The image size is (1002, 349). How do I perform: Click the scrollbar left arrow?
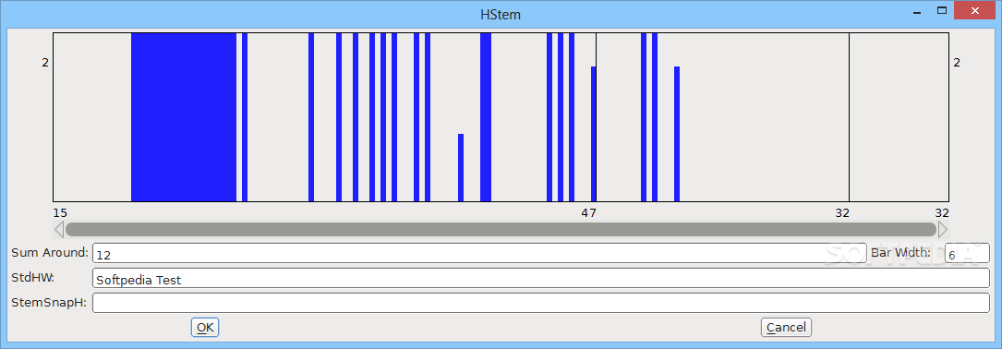59,229
